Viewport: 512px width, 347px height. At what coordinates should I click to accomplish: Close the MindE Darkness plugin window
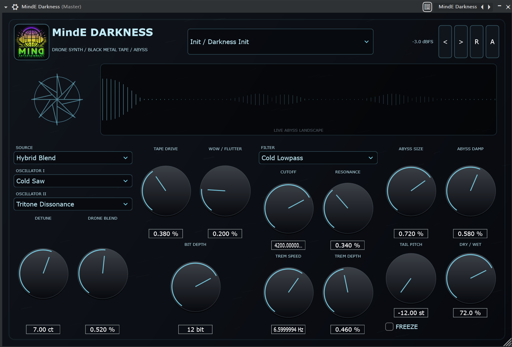pos(508,7)
